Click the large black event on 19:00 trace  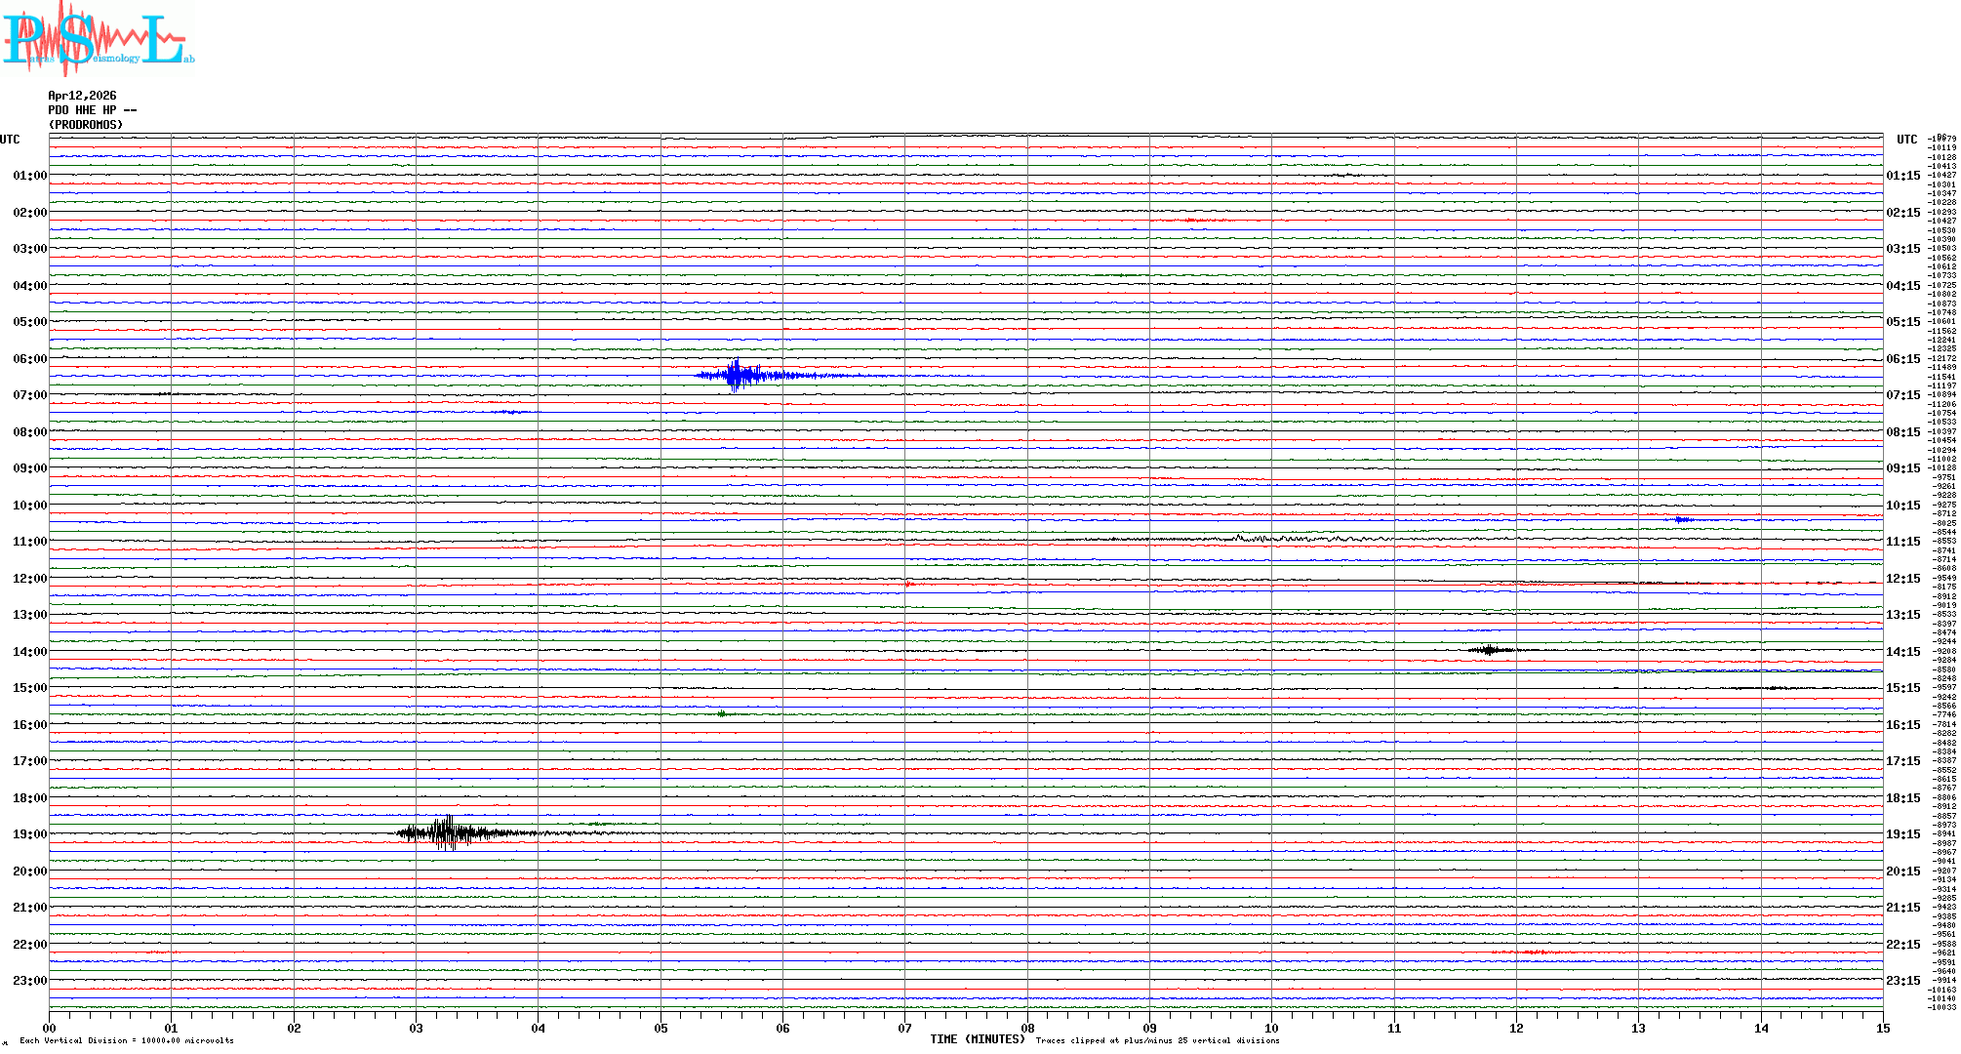point(447,832)
